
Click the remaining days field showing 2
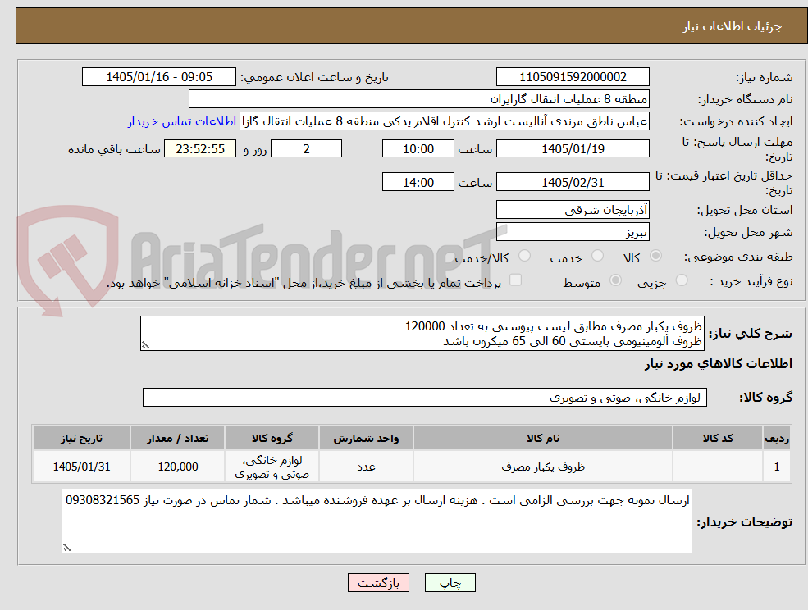click(306, 149)
